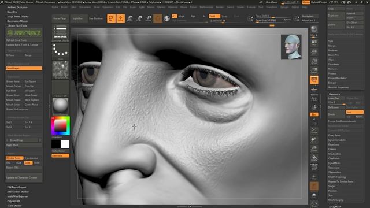Click Update Eyes, Teeth & Tongue
This screenshot has width=370, height=208.
24,45
